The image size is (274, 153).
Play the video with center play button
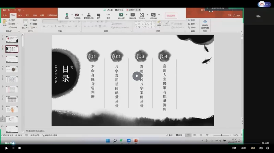[x=137, y=76]
